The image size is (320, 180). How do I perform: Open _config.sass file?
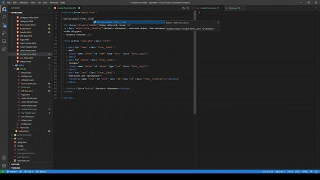[x=25, y=124]
